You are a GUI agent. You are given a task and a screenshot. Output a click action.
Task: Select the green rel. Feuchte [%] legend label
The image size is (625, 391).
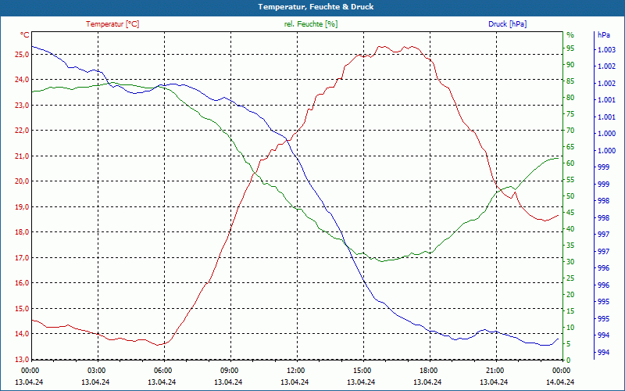(310, 24)
